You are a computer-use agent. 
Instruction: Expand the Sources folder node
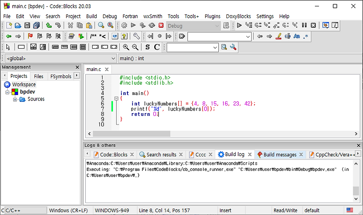pos(15,100)
